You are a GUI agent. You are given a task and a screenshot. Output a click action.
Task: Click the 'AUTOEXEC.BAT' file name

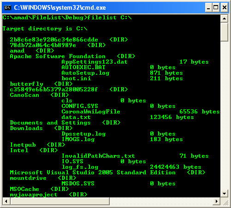click(83, 67)
